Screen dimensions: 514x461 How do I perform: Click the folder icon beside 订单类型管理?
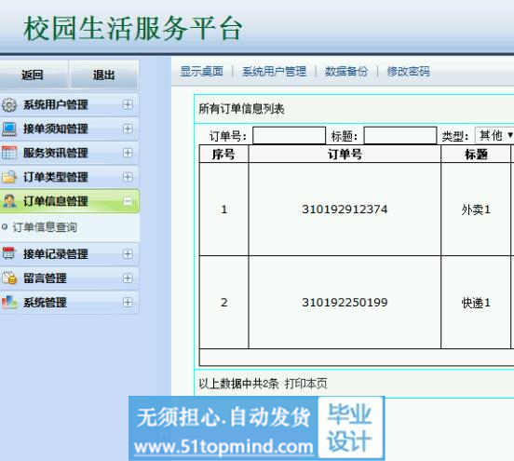(x=9, y=177)
